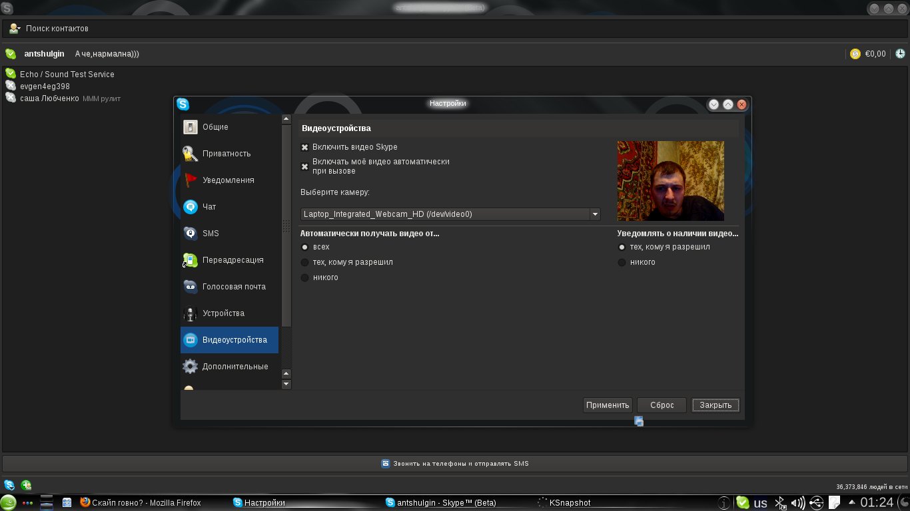Click the Сброс button
The width and height of the screenshot is (910, 511).
pos(662,405)
